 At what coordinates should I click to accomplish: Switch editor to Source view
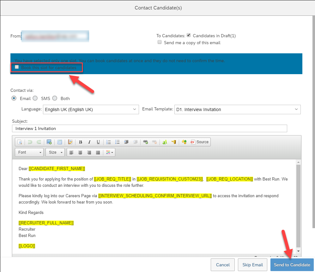click(x=200, y=142)
